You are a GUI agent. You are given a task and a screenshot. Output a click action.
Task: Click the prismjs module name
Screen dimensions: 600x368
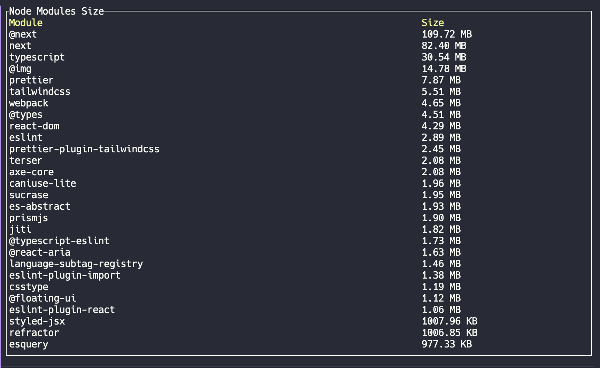pos(29,218)
